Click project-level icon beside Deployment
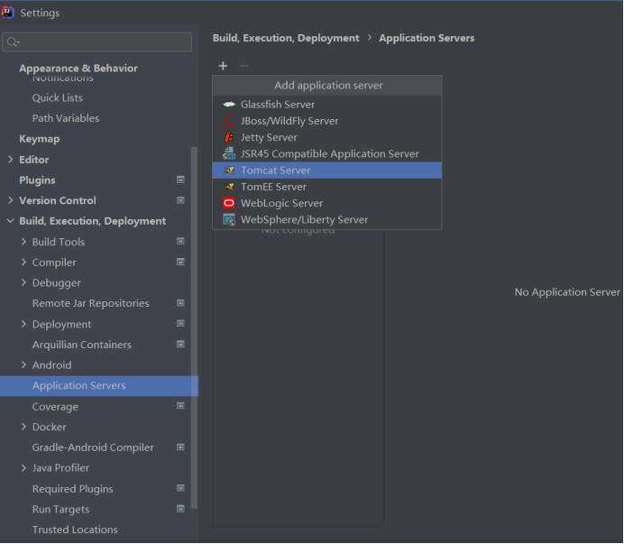Screen dimensions: 624x544 [x=180, y=323]
